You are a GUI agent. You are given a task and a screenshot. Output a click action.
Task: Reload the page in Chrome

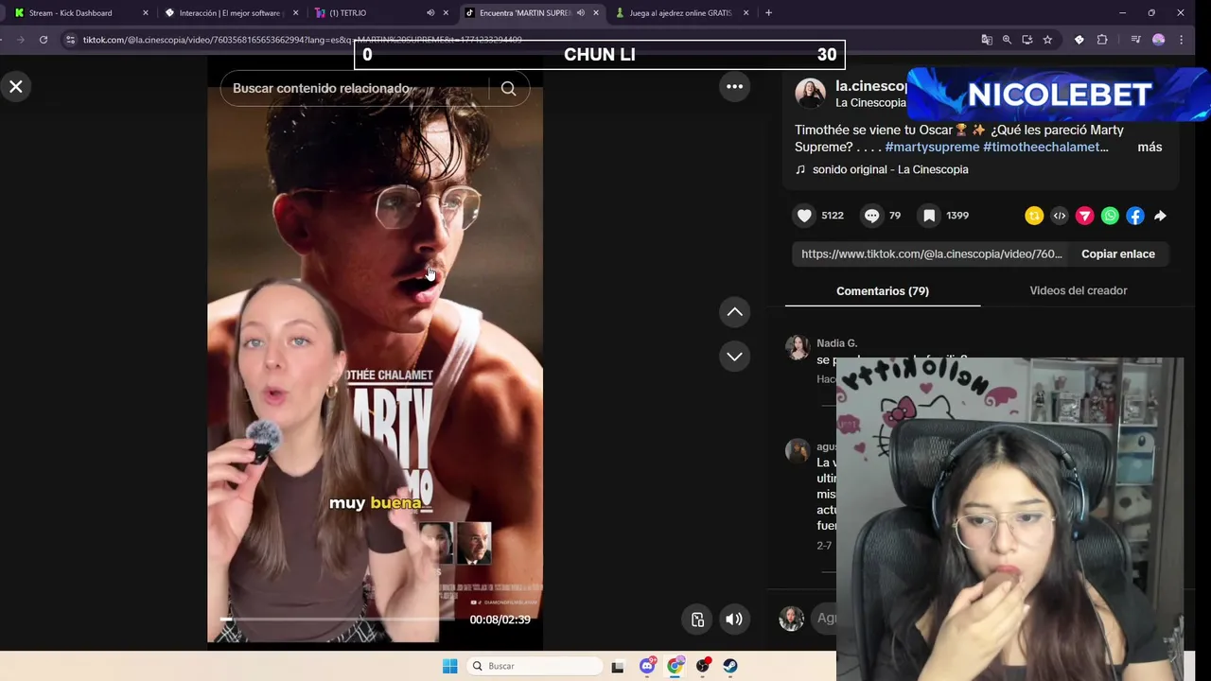pos(44,40)
